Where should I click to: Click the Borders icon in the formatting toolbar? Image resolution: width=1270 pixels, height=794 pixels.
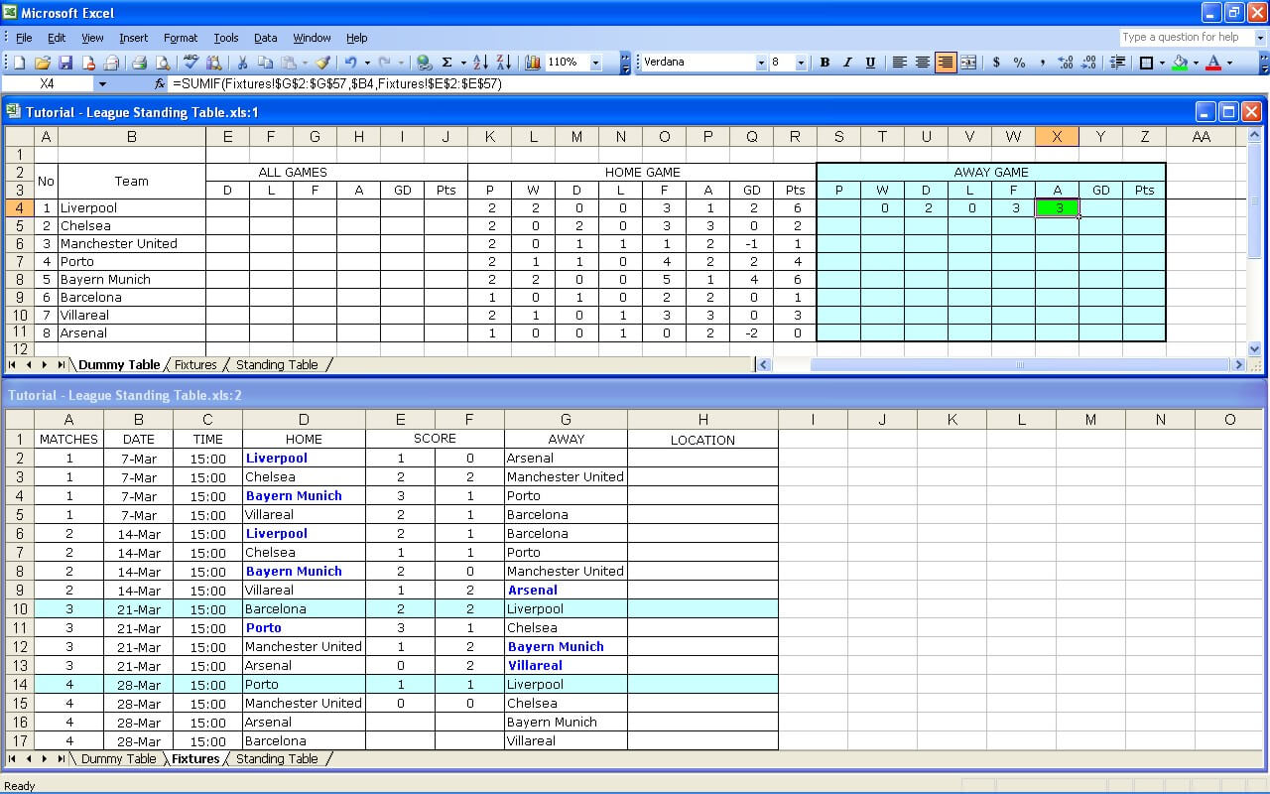[x=1146, y=63]
